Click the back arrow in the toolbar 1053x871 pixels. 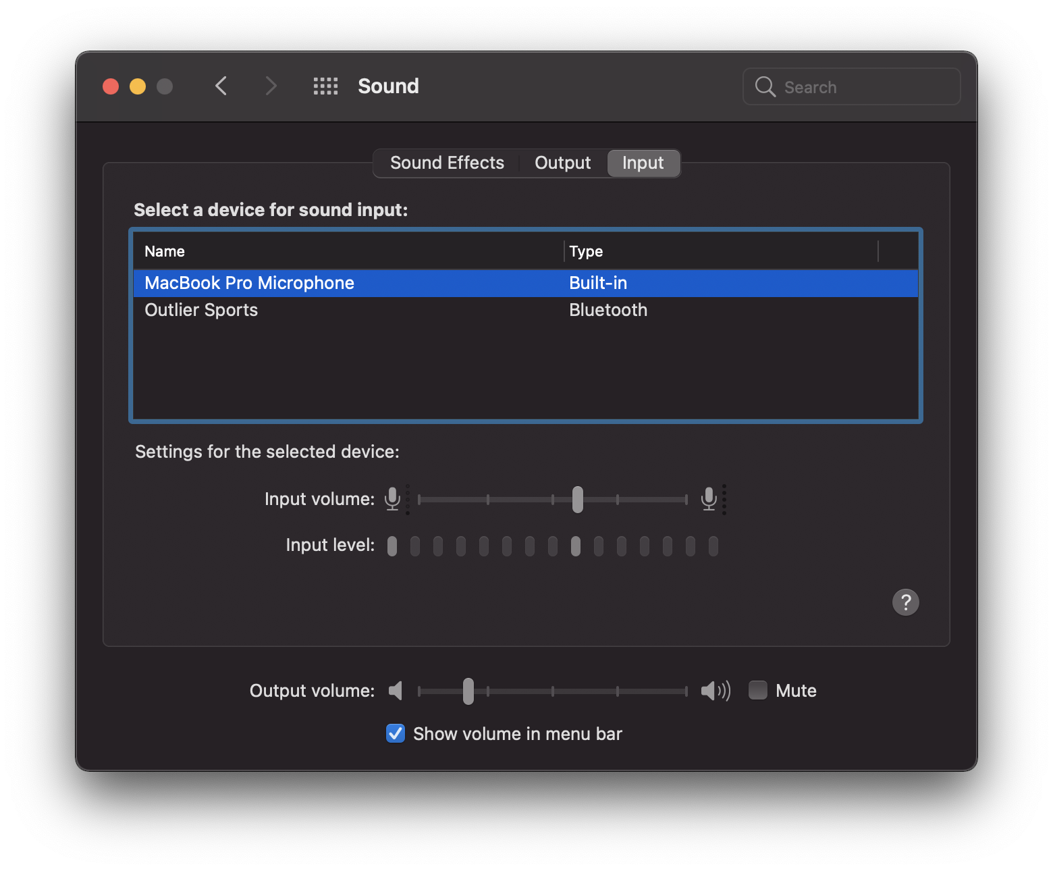click(221, 86)
